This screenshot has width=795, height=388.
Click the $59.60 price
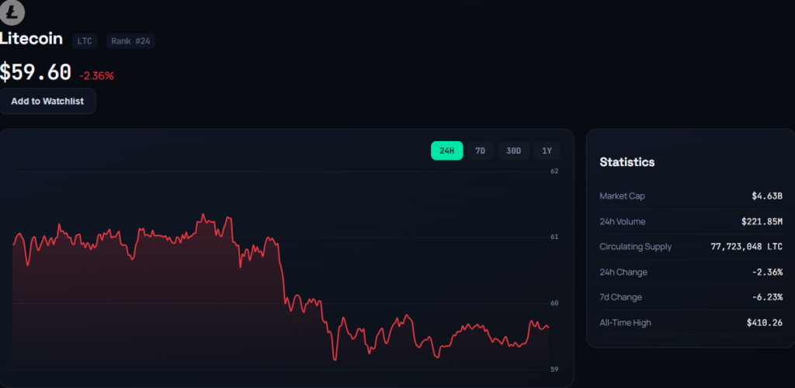point(36,72)
